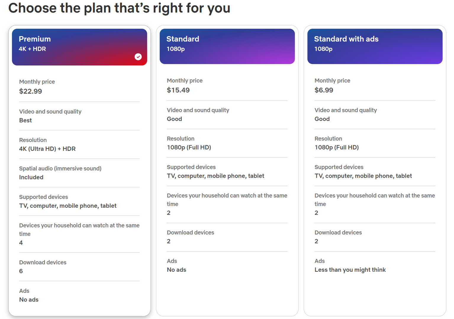Click Standard with ads 1080p (Full HD) resolution
Image resolution: width=454 pixels, height=319 pixels.
(337, 147)
